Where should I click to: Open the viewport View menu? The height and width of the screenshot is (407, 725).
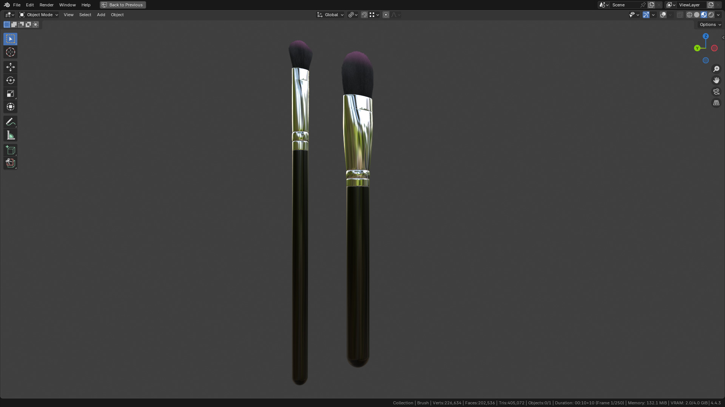coord(68,15)
